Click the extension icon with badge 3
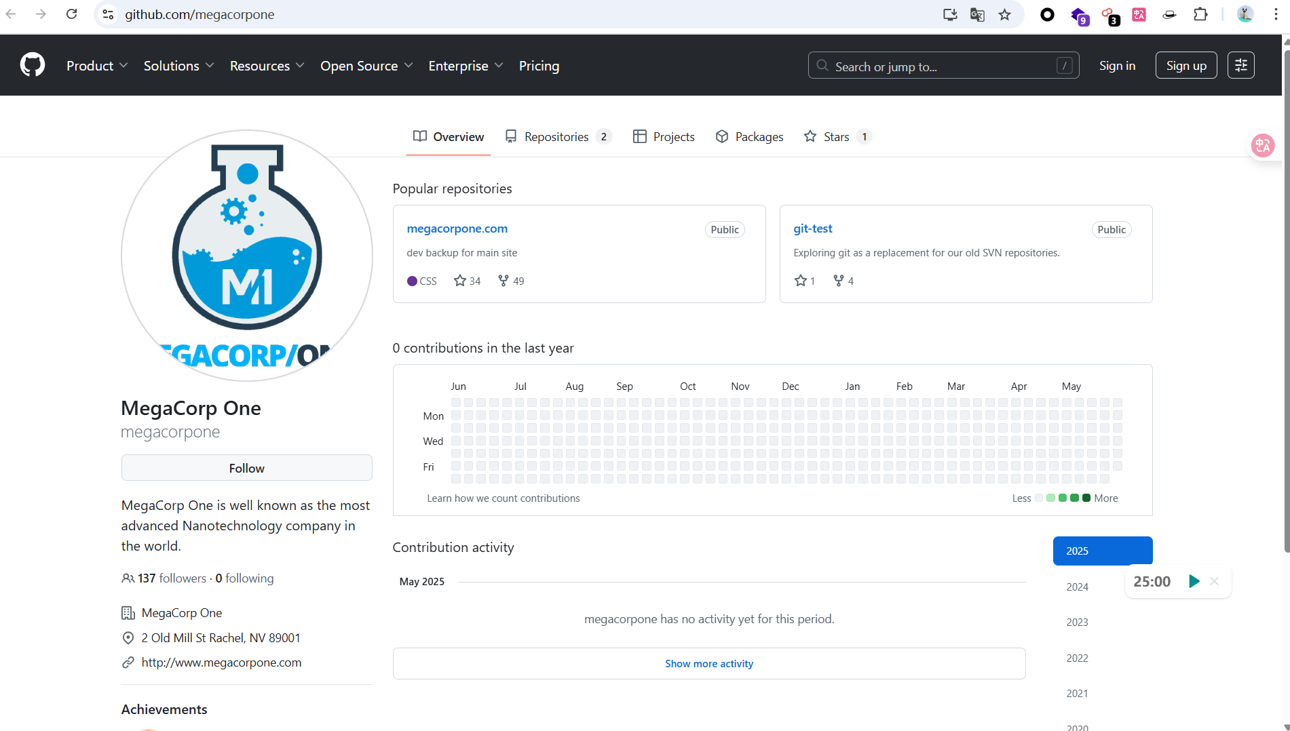 point(1109,16)
